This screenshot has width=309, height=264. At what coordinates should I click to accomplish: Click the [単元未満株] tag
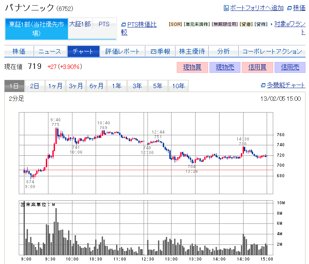point(197,24)
